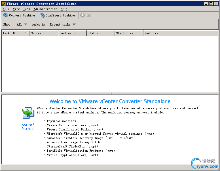This screenshot has width=220, height=171.
Task: Maximize the Converter window
Action: (x=211, y=4)
